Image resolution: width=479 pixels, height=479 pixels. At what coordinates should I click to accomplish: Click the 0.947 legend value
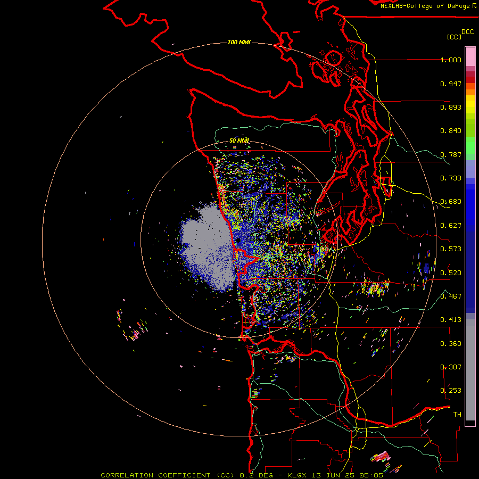(x=451, y=84)
